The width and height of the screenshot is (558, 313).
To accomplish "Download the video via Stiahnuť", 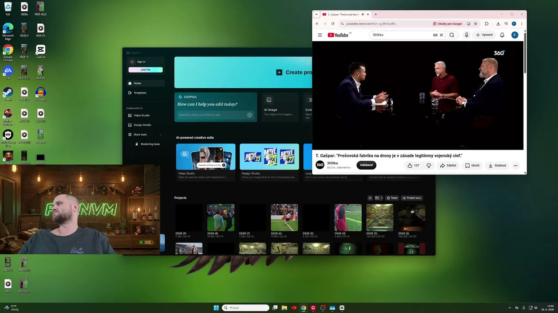I will [497, 165].
